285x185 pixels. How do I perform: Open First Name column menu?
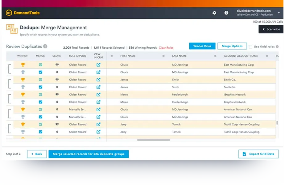[163, 56]
